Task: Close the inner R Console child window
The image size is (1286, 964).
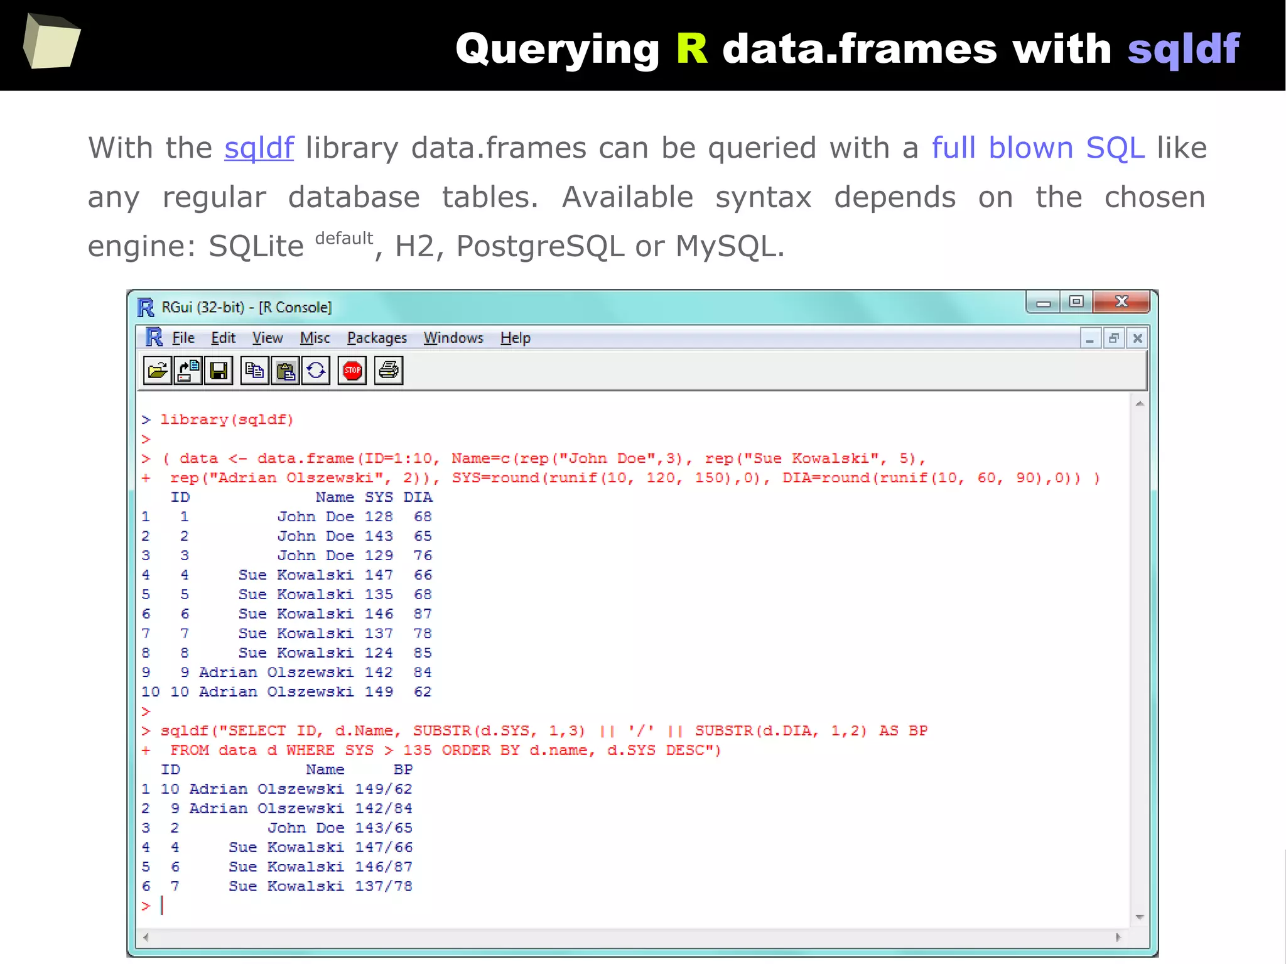Action: pos(1137,339)
